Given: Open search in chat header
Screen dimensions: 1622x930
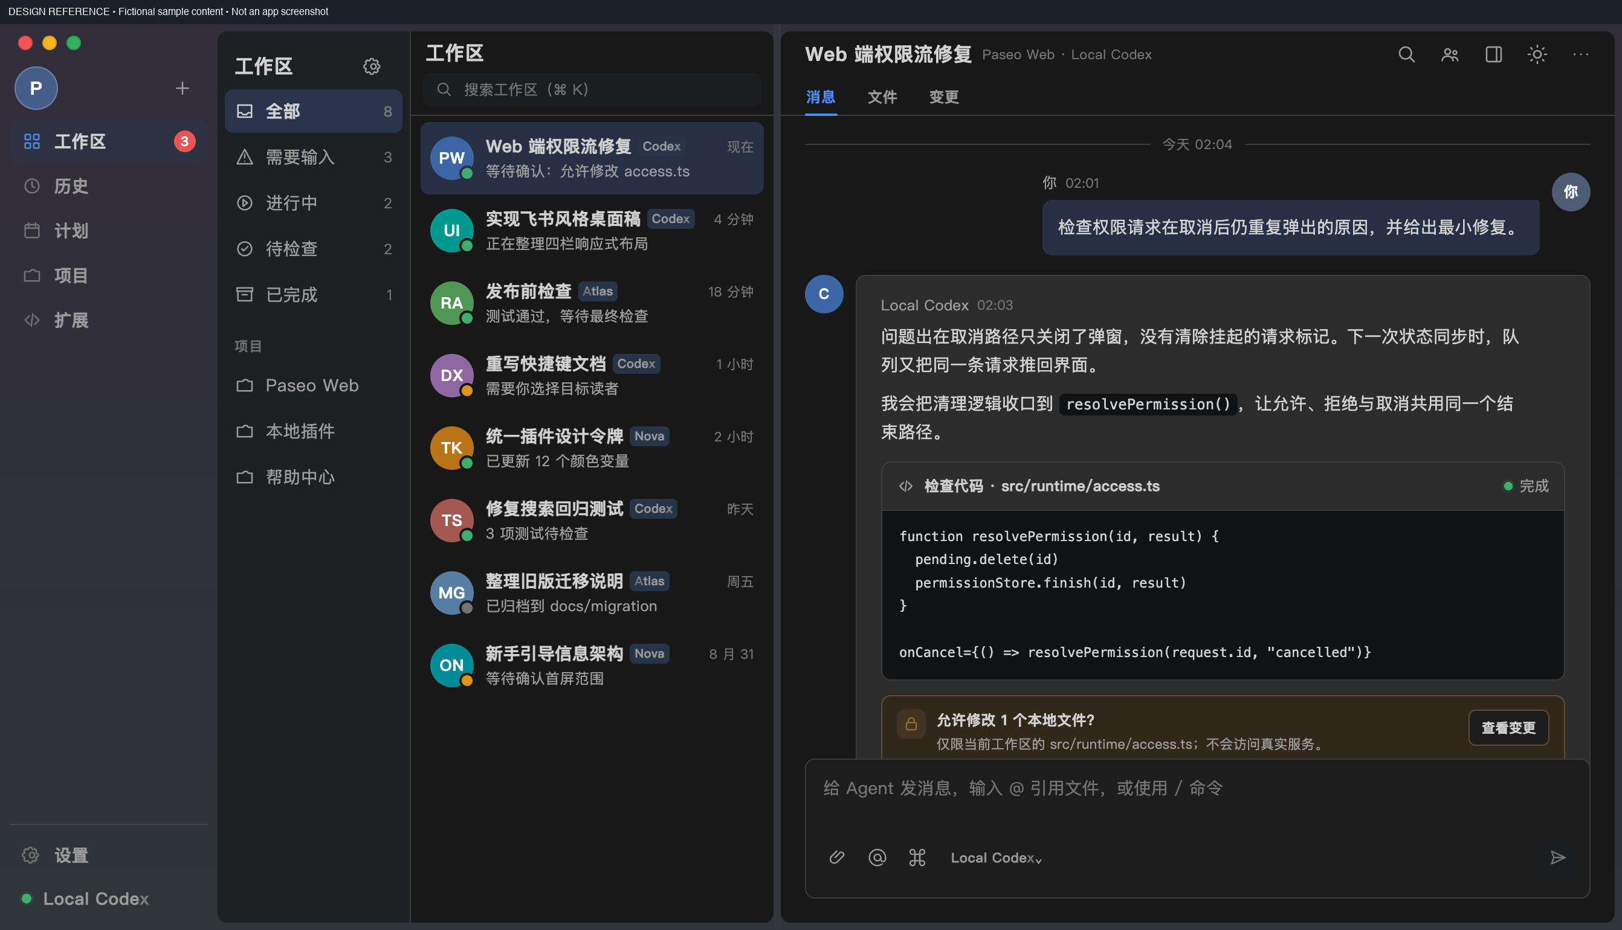Looking at the screenshot, I should coord(1406,55).
